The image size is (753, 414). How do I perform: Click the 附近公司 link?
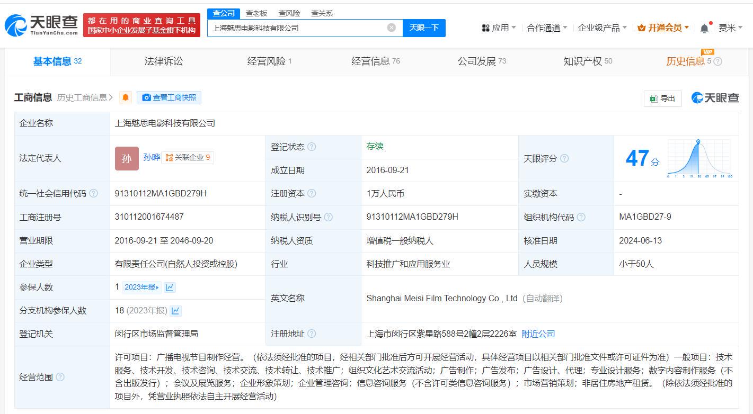click(538, 334)
